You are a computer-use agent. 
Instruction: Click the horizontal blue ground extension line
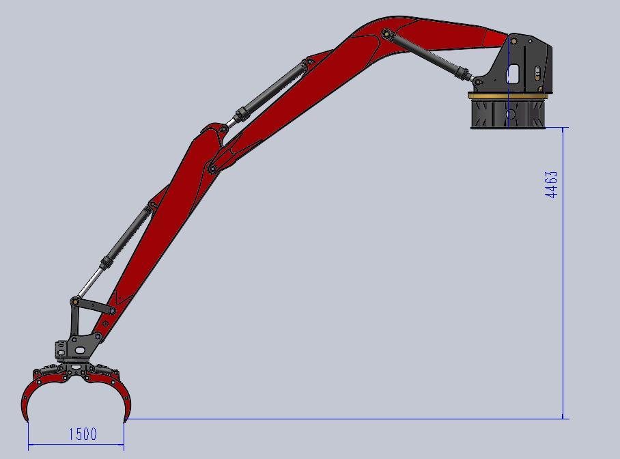[x=341, y=419]
